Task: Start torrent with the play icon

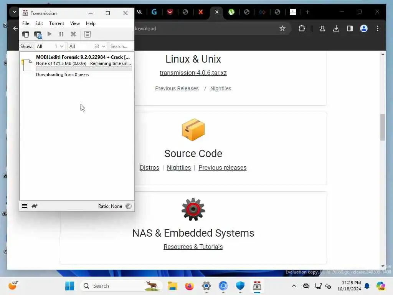Action: (x=50, y=34)
